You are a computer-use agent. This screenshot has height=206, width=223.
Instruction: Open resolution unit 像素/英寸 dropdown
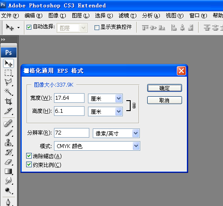[x=116, y=133]
